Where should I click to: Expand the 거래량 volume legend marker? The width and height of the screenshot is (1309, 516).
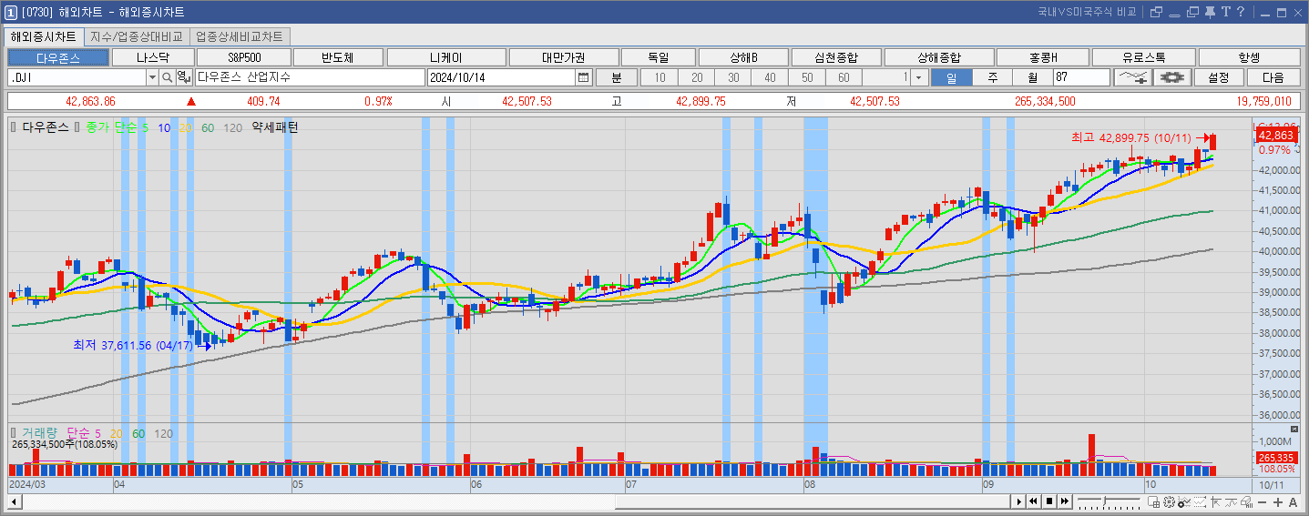point(13,433)
